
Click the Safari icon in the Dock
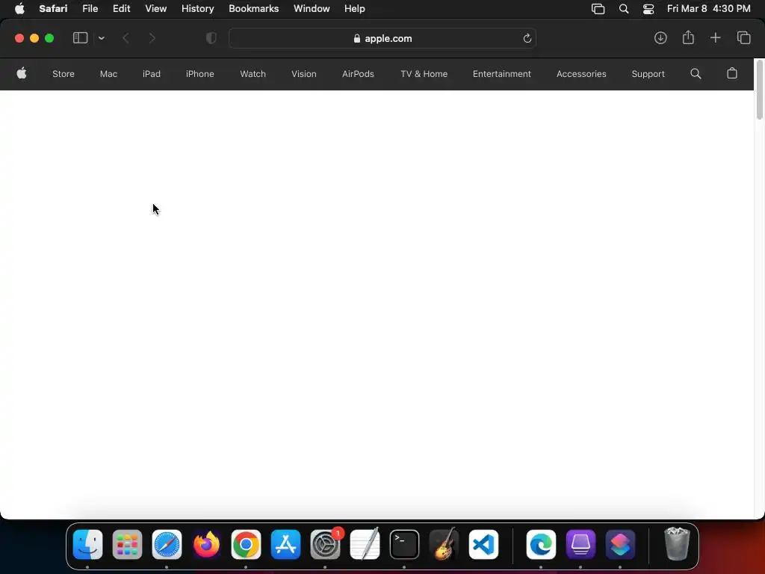coord(167,544)
